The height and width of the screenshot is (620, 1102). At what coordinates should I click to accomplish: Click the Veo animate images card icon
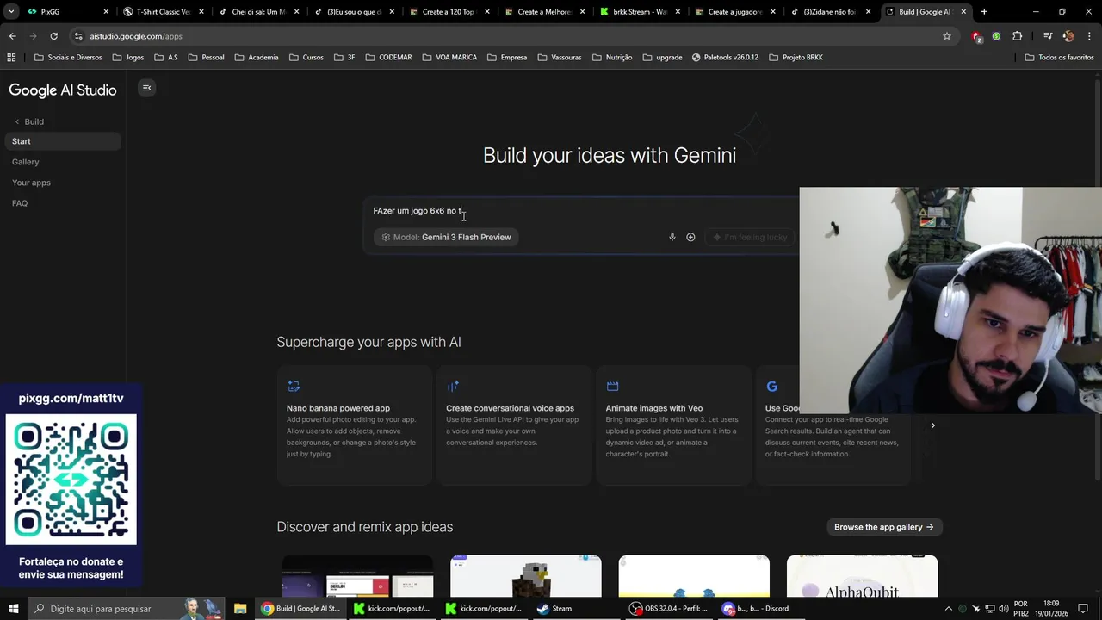click(612, 387)
